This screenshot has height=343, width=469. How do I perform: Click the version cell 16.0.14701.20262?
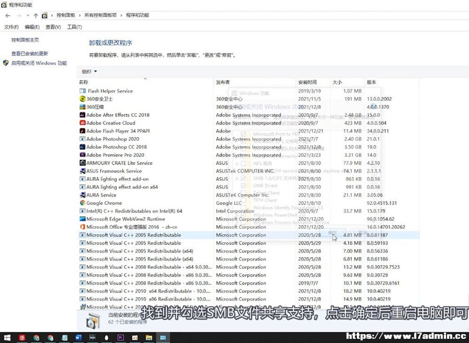386,227
